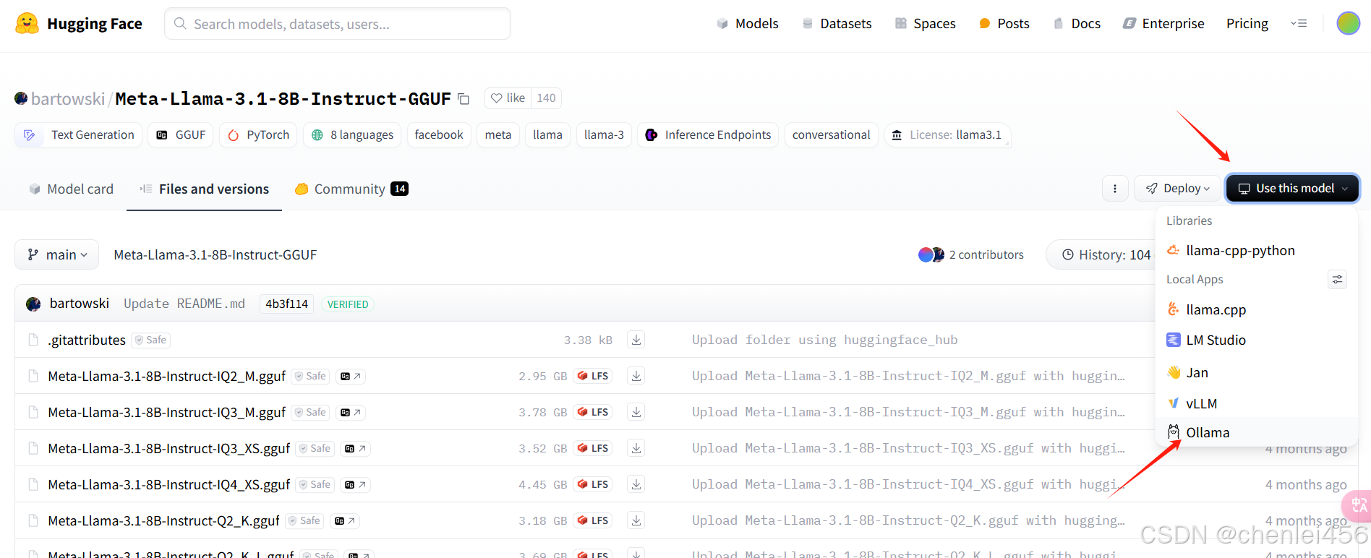
Task: Open GGUF viewer for IQ3_M.gguf
Action: (351, 412)
